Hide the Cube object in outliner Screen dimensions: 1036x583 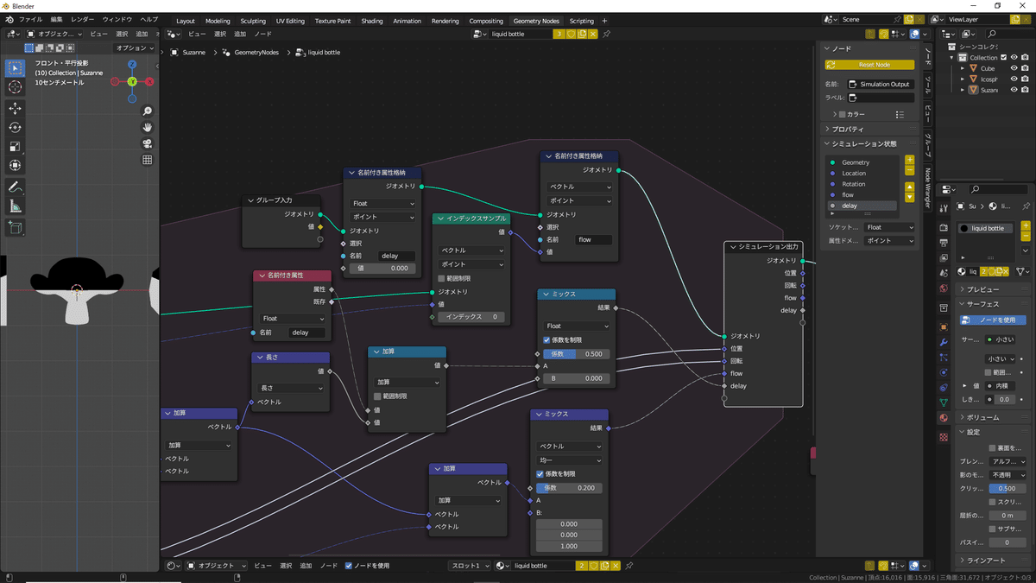[1014, 68]
